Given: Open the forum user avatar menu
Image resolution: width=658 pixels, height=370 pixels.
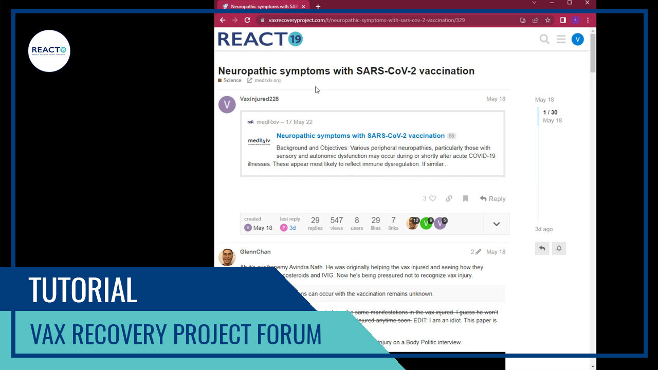Looking at the screenshot, I should pyautogui.click(x=578, y=39).
